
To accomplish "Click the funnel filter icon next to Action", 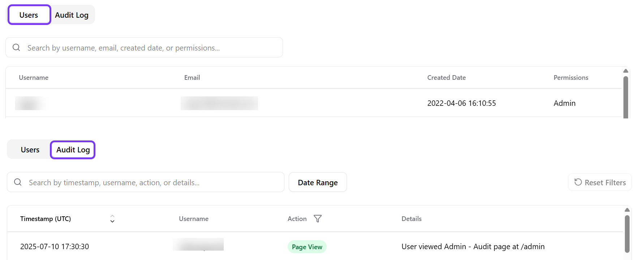I will (318, 218).
